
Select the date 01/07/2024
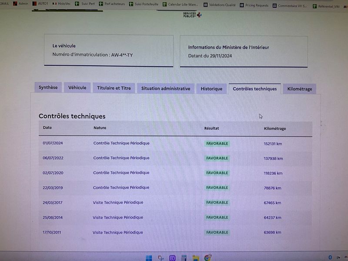pos(53,143)
